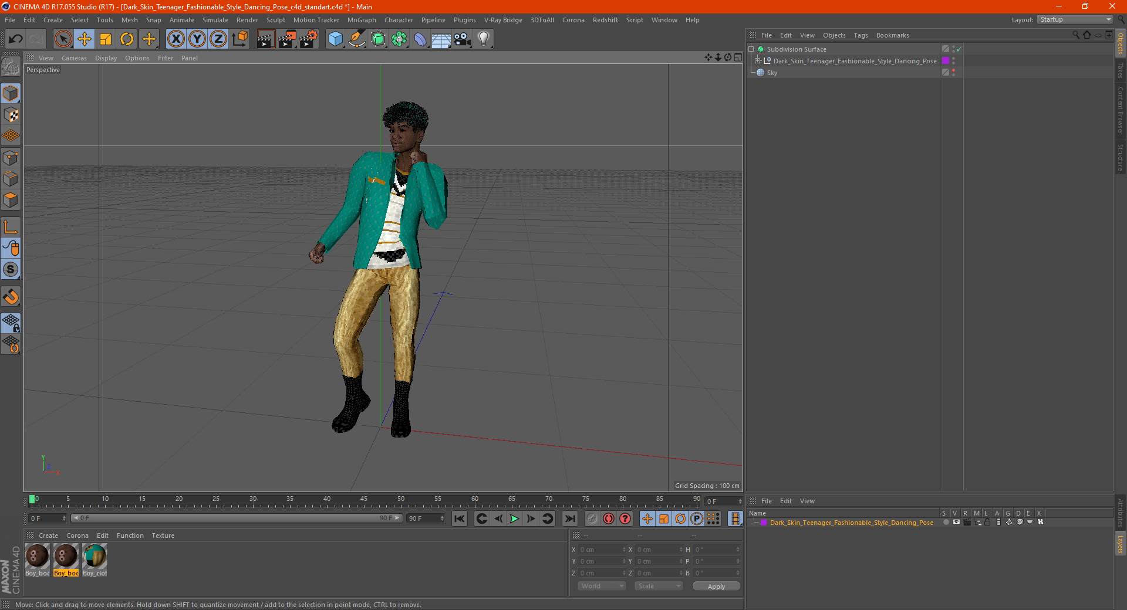Open Object Manager Tags menu
The width and height of the screenshot is (1127, 610).
(861, 35)
